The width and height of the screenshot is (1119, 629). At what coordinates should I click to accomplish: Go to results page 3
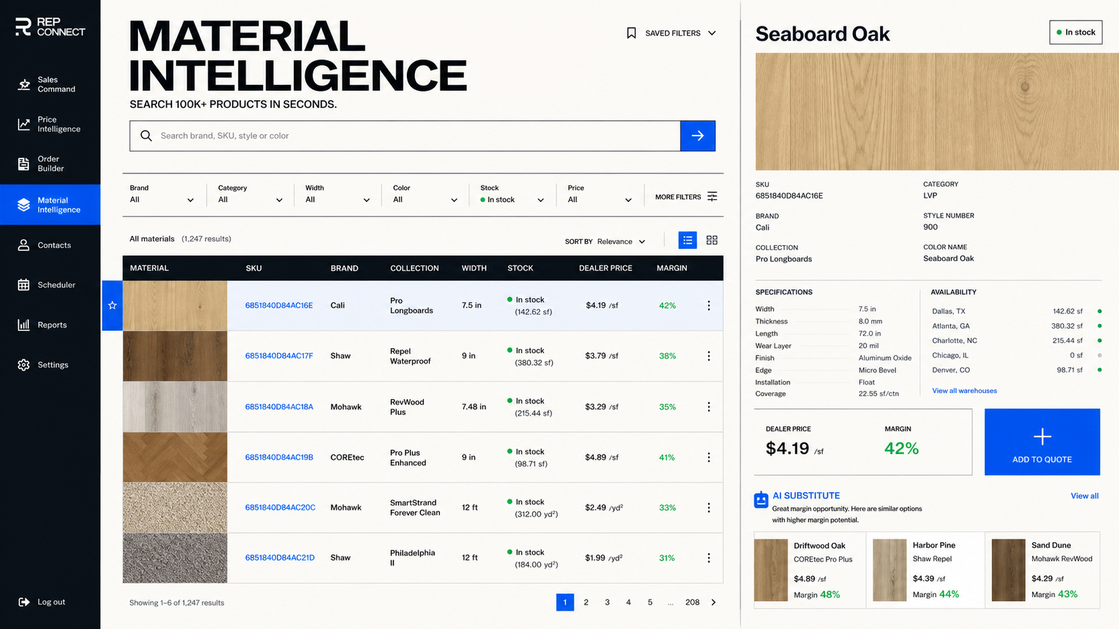607,602
